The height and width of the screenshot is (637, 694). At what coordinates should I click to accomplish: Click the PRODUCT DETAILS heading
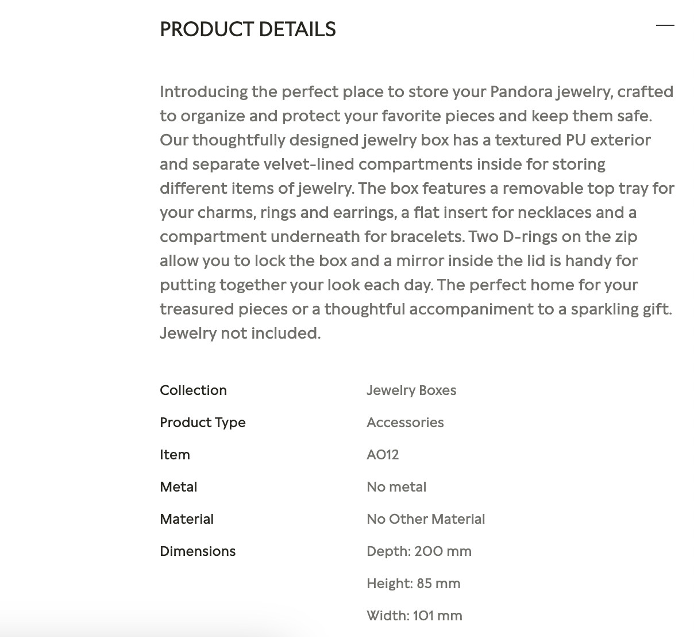pos(248,29)
